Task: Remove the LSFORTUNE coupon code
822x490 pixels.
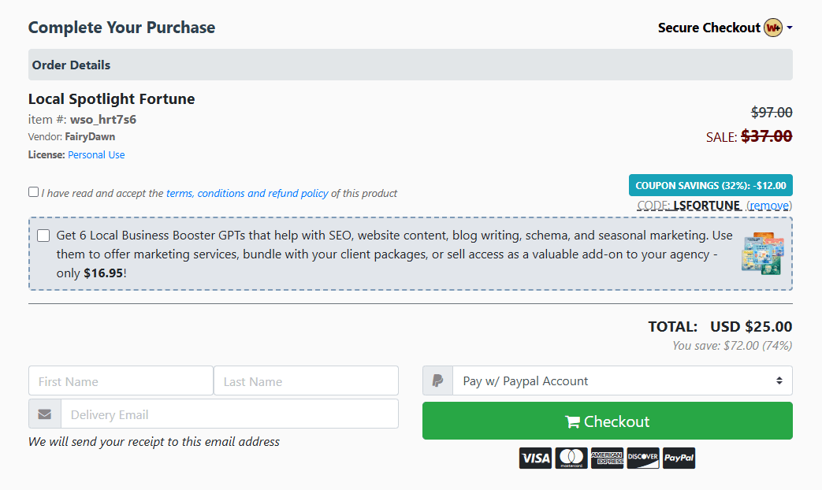Action: [x=769, y=206]
